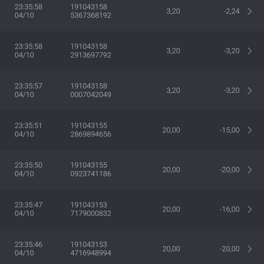Image resolution: width=264 pixels, height=264 pixels.
Task: Tap the 23:35:57 transaction timestamp
Action: tap(29, 86)
